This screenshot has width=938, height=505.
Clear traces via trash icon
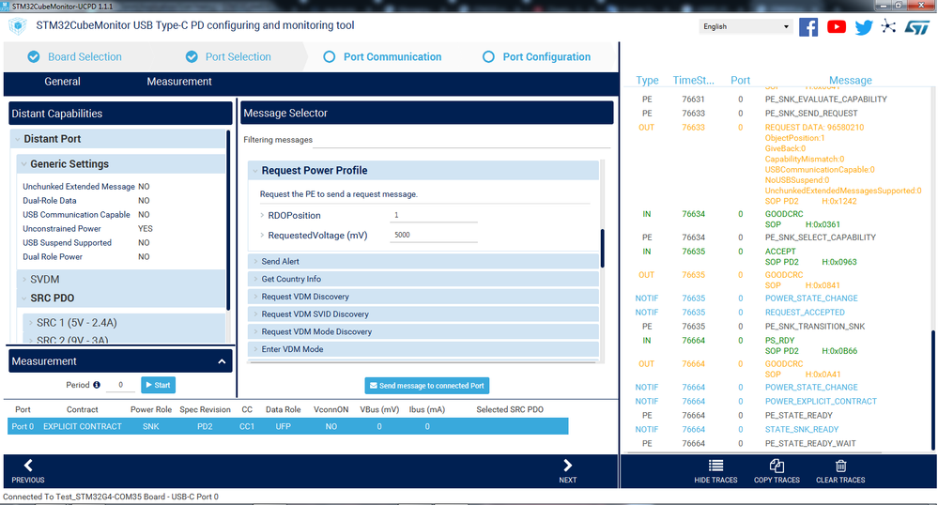point(840,466)
